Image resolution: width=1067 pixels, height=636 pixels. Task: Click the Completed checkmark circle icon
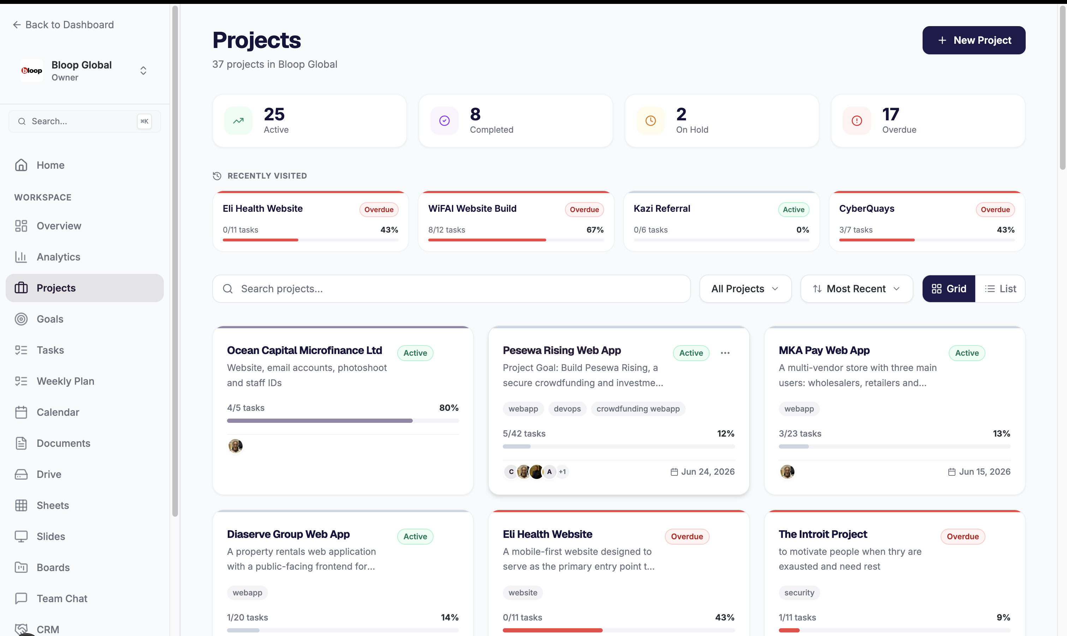point(445,121)
